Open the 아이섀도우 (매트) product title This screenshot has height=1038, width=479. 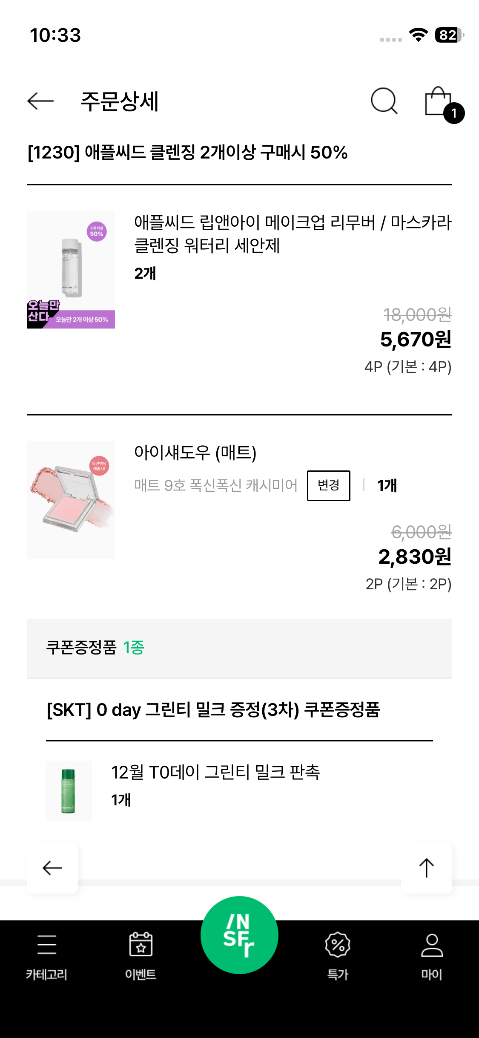[x=195, y=453]
